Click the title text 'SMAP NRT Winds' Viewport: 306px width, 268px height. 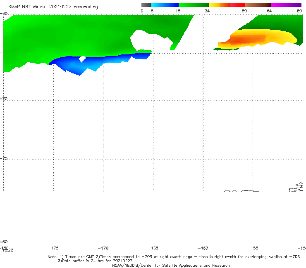point(26,7)
